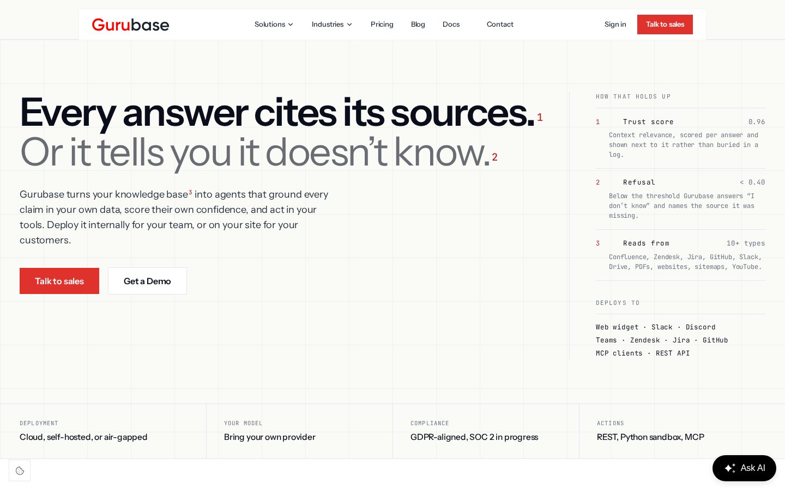Click "Bring your own provider" text
Screen dimensions: 785x490
coord(270,437)
